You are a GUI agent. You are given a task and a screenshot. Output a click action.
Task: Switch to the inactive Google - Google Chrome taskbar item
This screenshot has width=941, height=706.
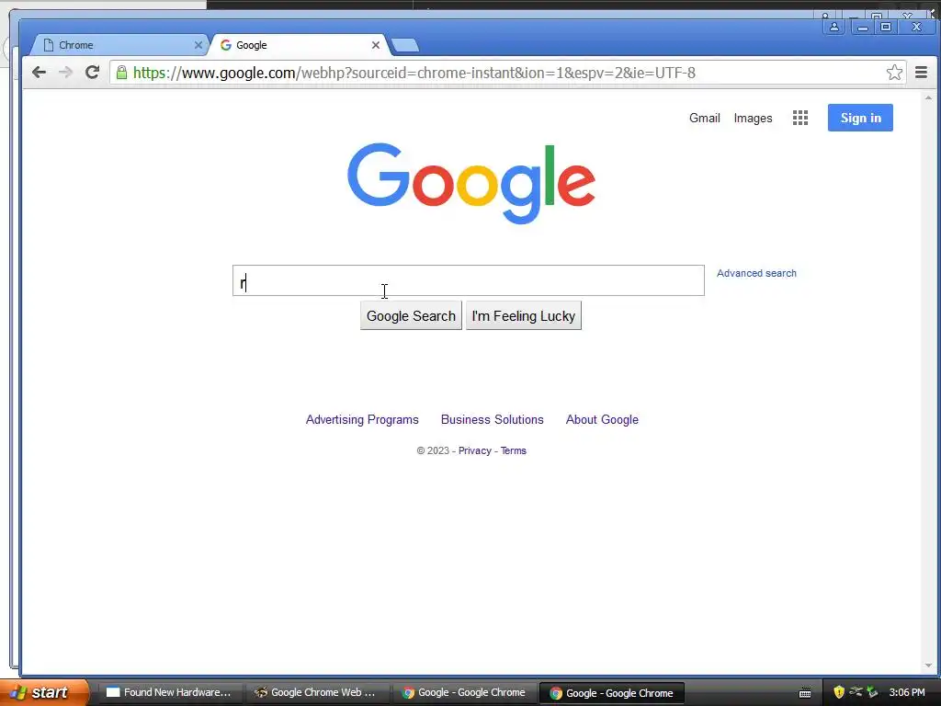pyautogui.click(x=464, y=692)
